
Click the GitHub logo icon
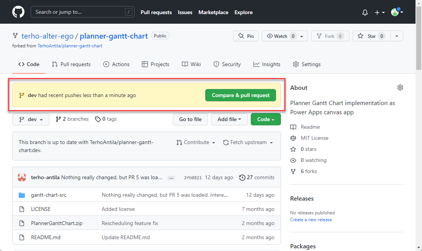[x=18, y=12]
